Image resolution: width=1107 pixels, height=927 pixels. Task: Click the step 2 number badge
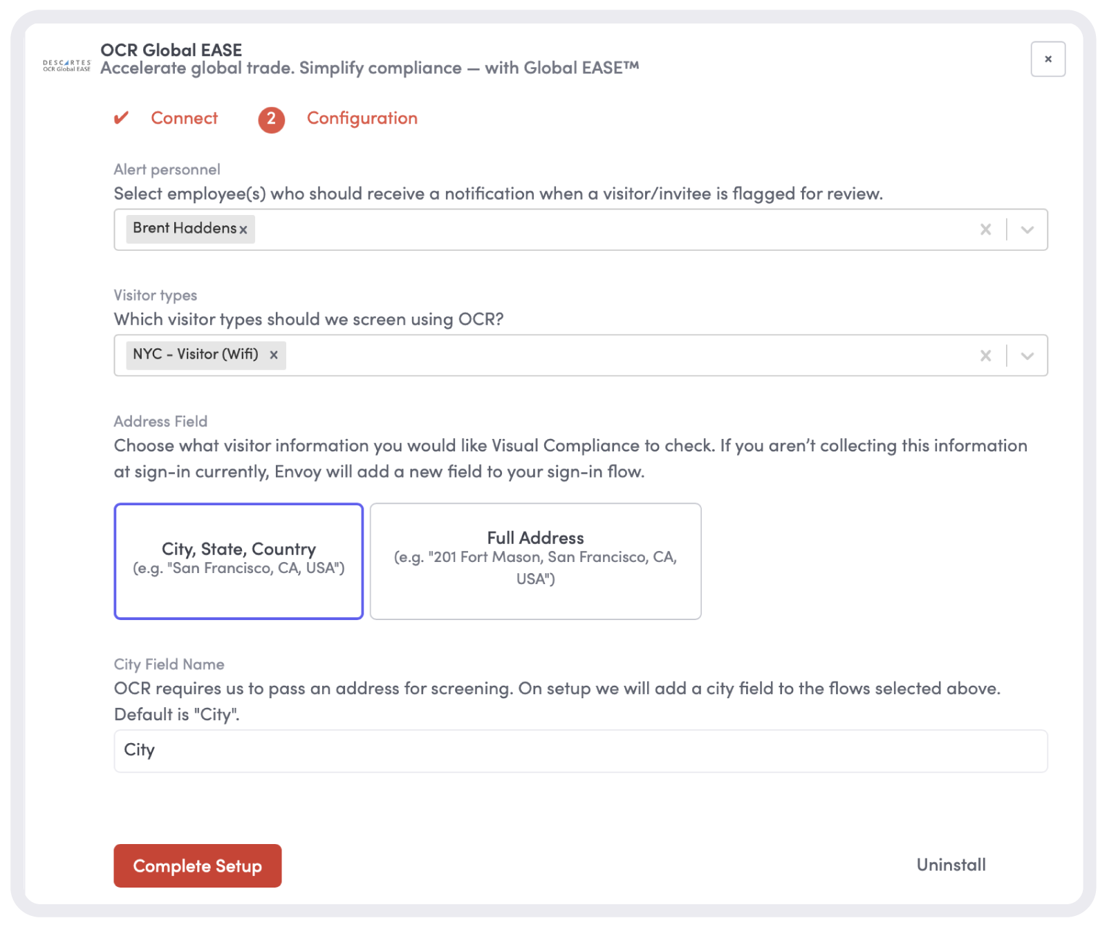271,120
